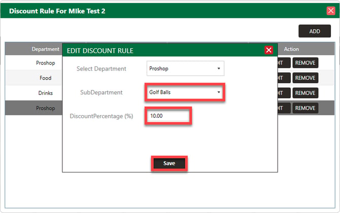
Task: Open the Select Department dropdown arrow
Action: pos(219,68)
